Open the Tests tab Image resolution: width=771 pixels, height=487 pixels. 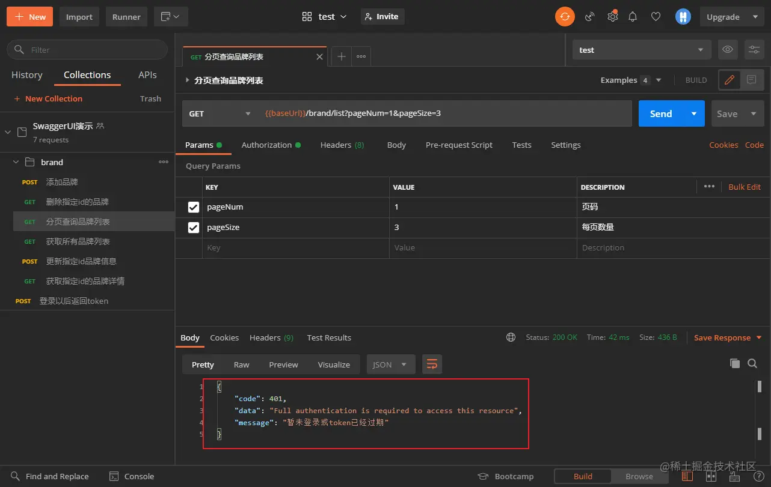[x=521, y=145]
